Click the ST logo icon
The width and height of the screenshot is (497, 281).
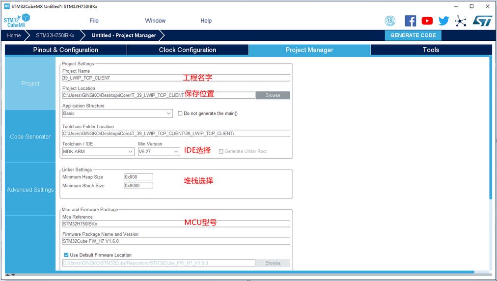(482, 21)
